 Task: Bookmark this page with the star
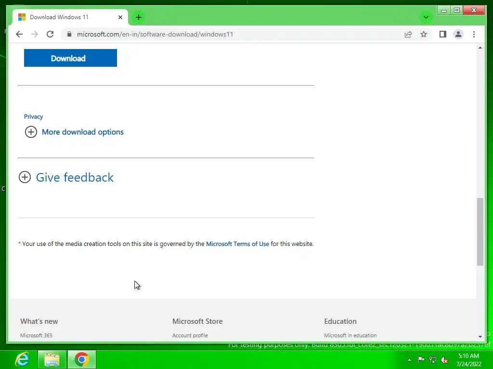[x=424, y=34]
